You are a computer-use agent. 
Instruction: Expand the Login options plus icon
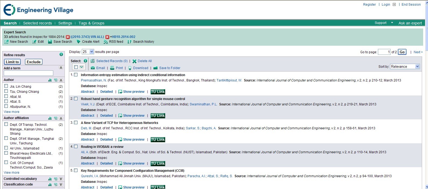pyautogui.click(x=394, y=5)
